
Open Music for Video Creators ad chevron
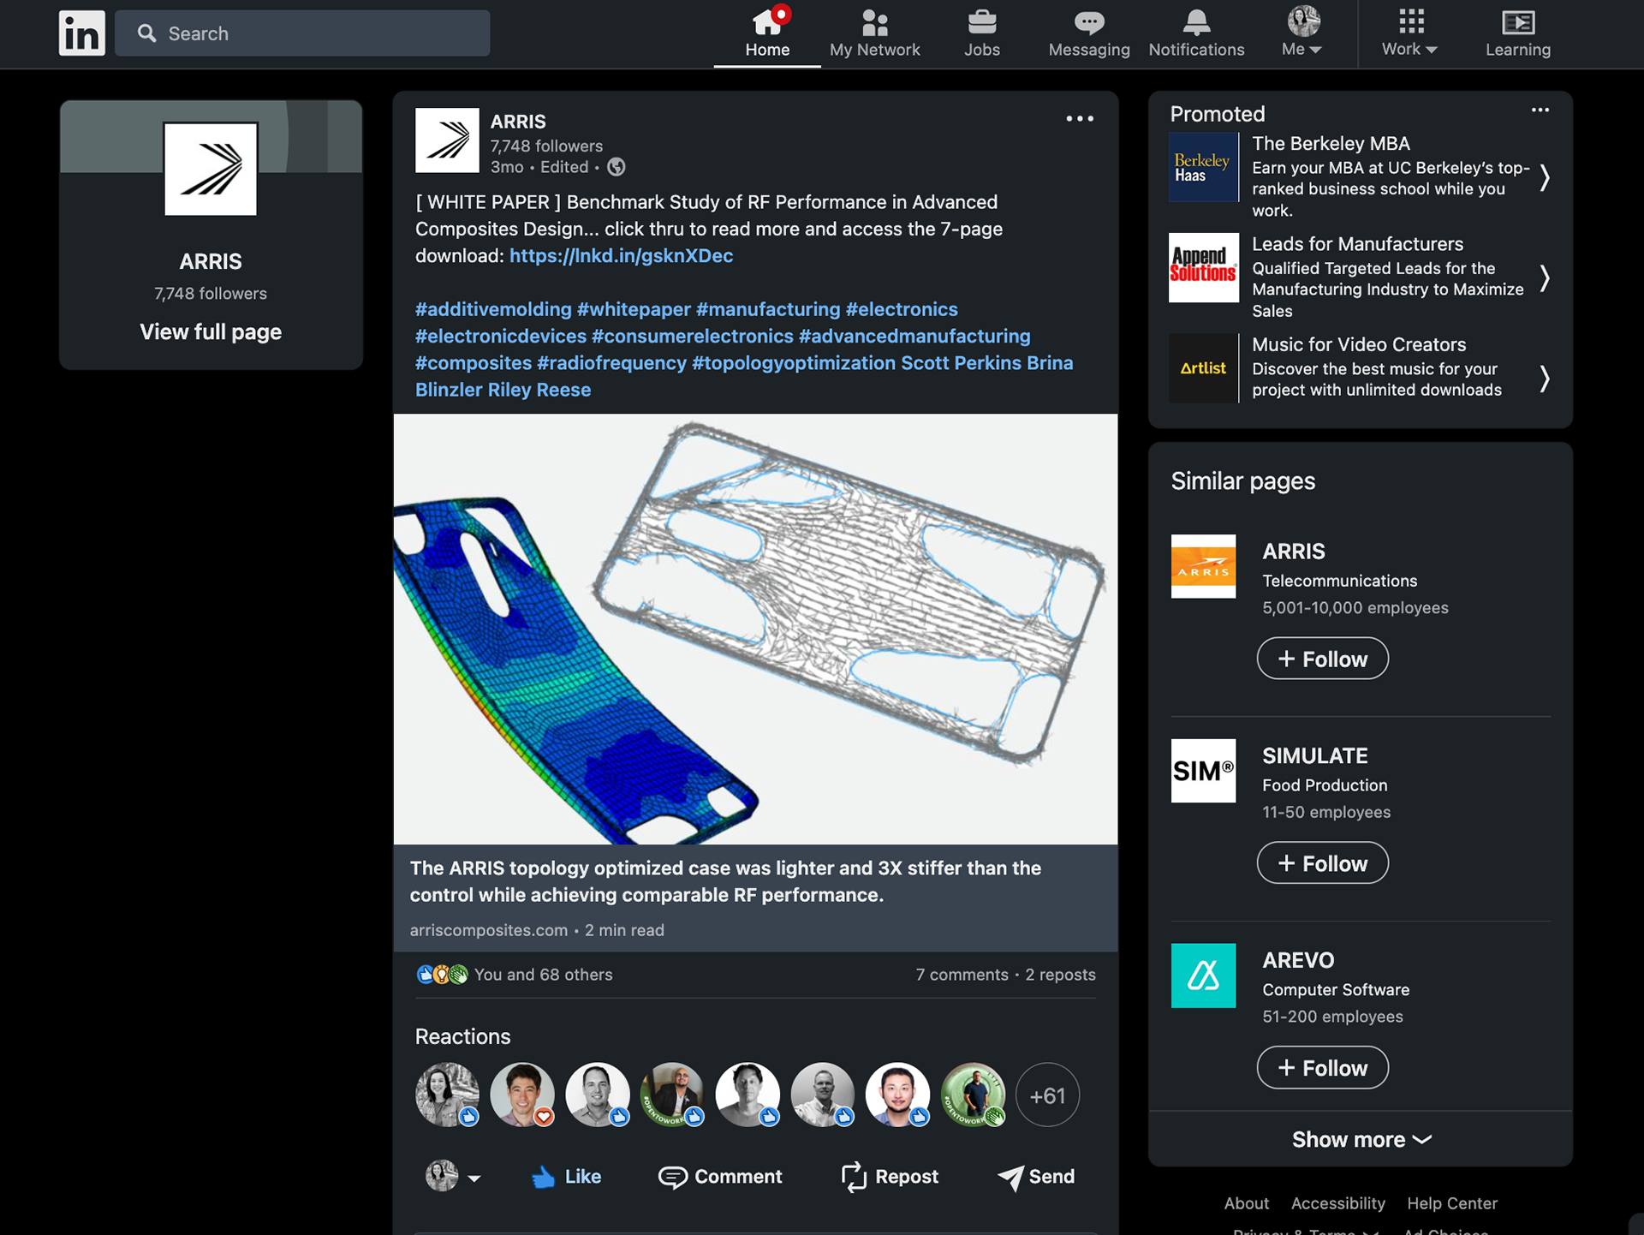pos(1545,378)
